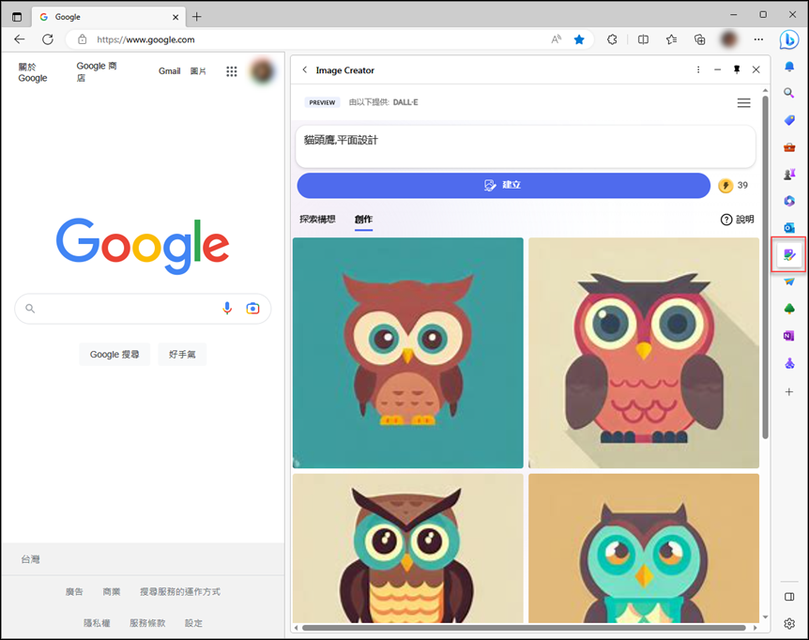The width and height of the screenshot is (809, 640).
Task: Open a new browser tab
Action: tap(196, 17)
